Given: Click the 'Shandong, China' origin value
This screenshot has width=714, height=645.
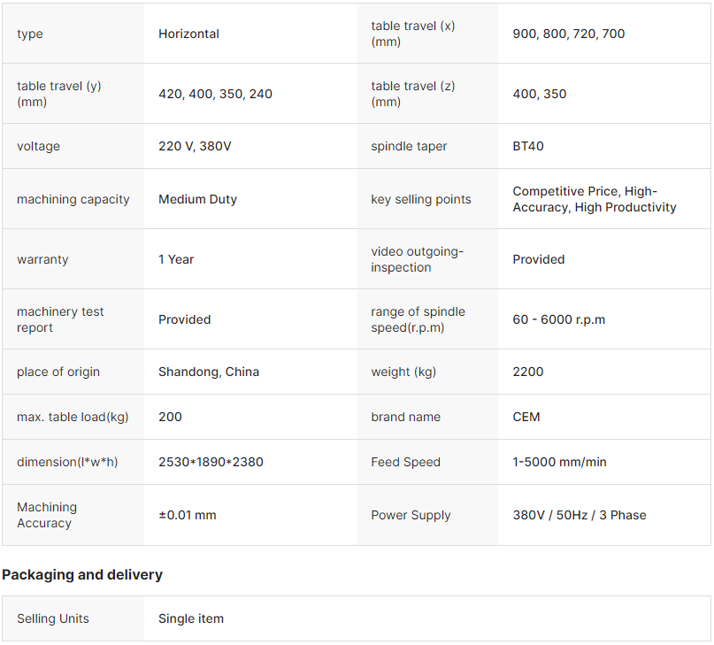Looking at the screenshot, I should coord(209,372).
